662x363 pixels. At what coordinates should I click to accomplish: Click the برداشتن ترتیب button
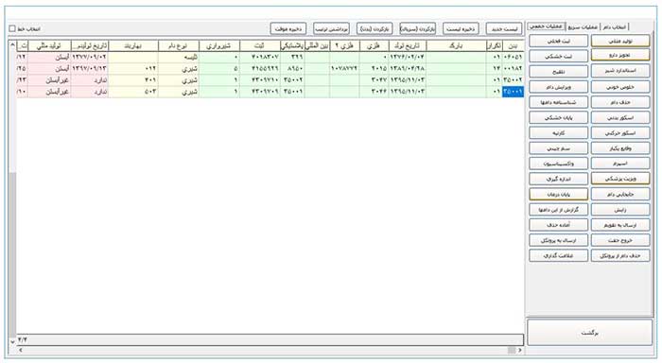pos(331,28)
